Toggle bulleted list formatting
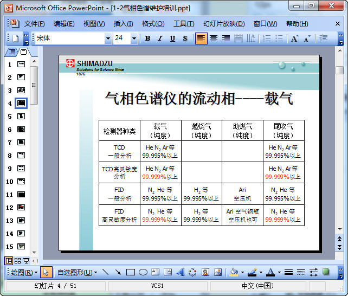Screen dimensions: 348x296 (x=279, y=38)
